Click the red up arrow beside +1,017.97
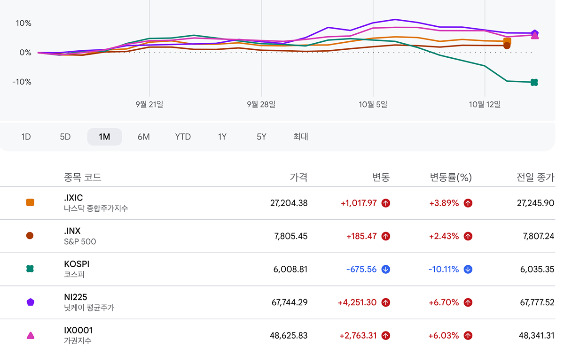Viewport: 564px width, 355px height. (386, 203)
